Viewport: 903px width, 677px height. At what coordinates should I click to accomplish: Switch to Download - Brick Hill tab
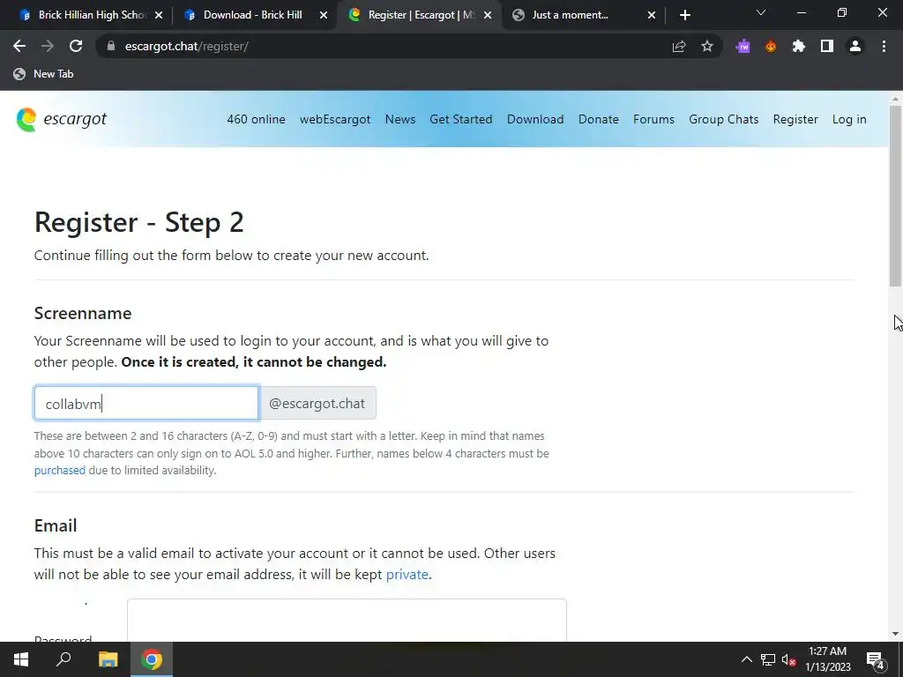(252, 15)
